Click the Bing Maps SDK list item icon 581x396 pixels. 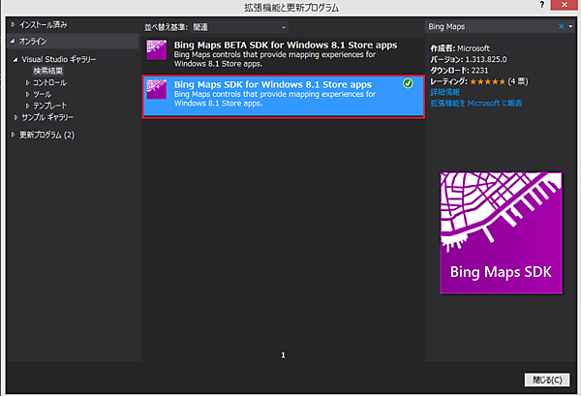pos(156,89)
